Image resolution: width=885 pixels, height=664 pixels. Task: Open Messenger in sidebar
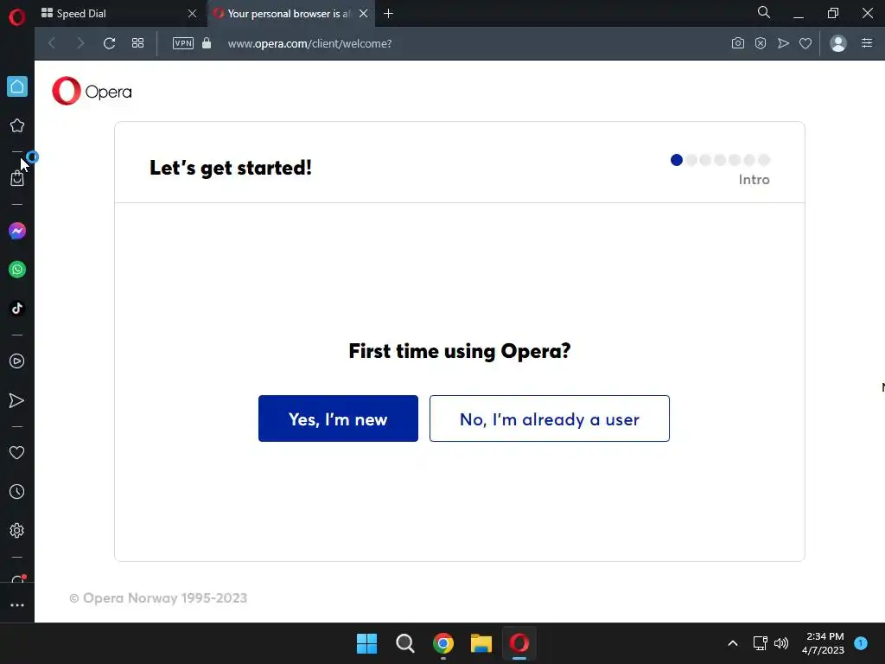[17, 231]
